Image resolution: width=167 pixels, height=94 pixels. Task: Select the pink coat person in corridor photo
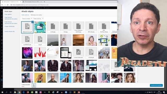[x=78, y=66]
